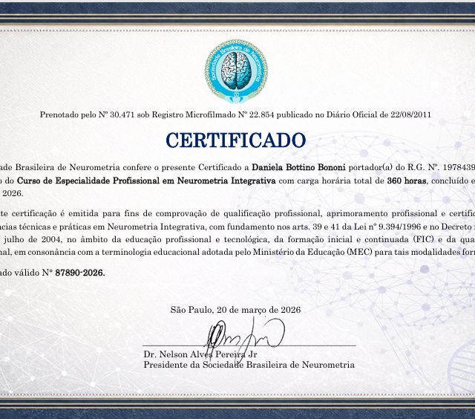The width and height of the screenshot is (475, 419).
Task: Click the text 'formação inicial e continuada (FIC)'
Action: (x=361, y=239)
